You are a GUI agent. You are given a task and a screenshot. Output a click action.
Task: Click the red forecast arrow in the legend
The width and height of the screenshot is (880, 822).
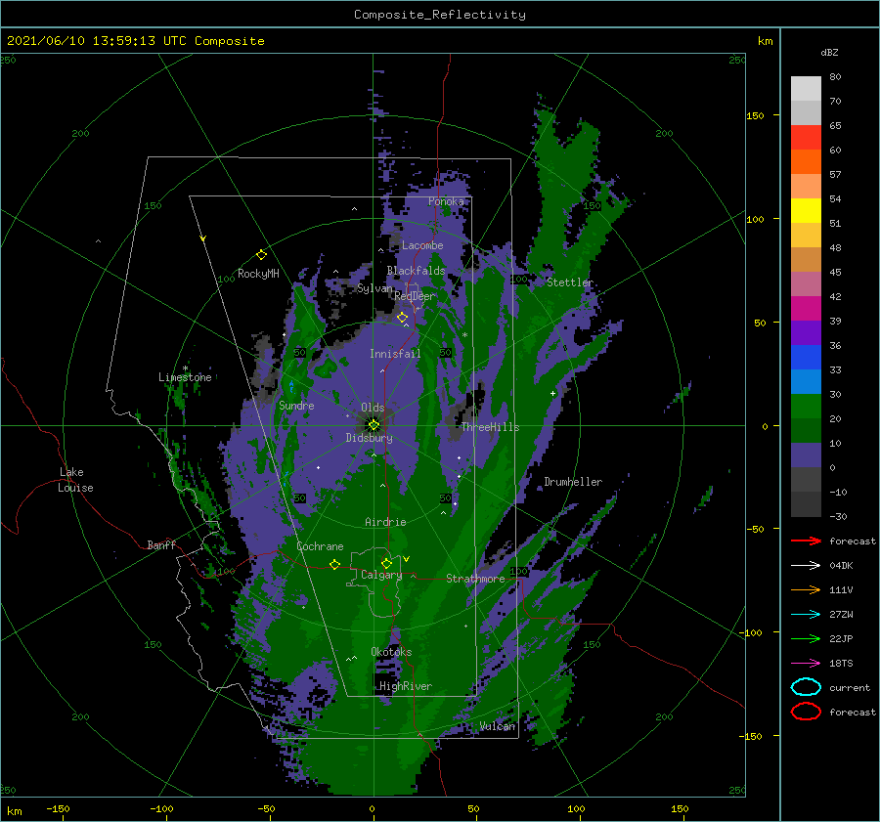point(806,541)
